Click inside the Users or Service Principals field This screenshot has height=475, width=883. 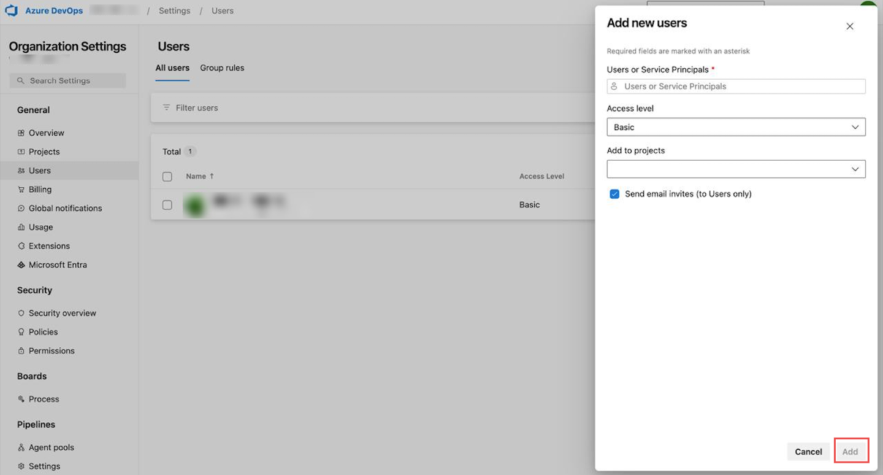[x=735, y=86]
